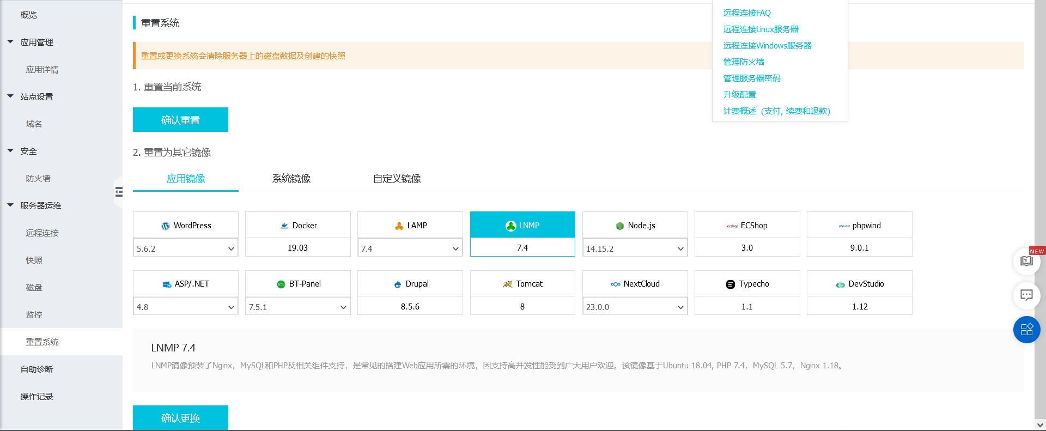Click the LNMP green logo icon
This screenshot has width=1046, height=431.
click(x=511, y=226)
